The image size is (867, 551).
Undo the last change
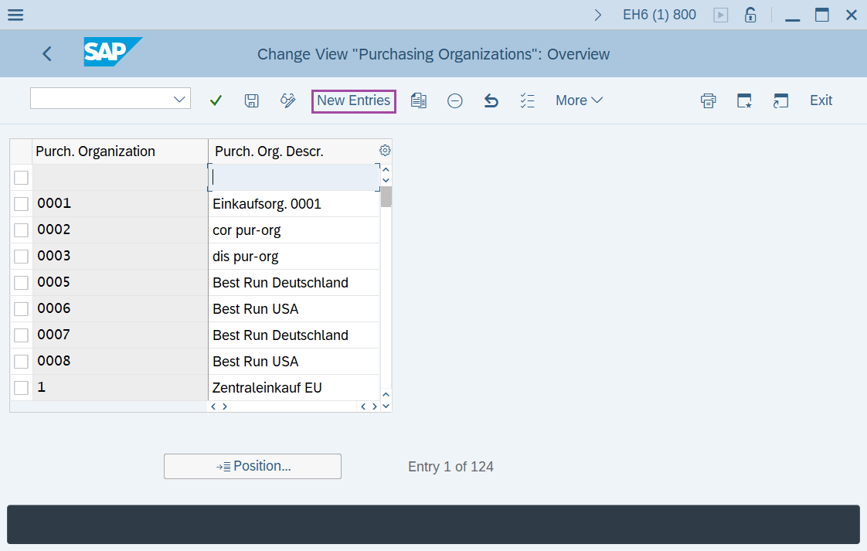coord(491,100)
